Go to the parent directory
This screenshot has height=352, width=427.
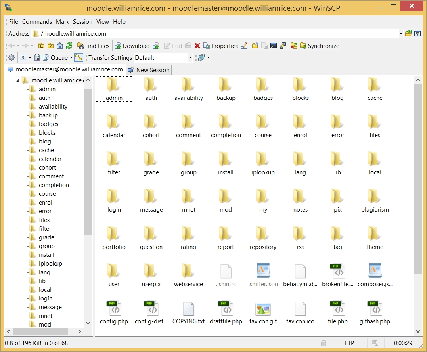click(x=41, y=46)
